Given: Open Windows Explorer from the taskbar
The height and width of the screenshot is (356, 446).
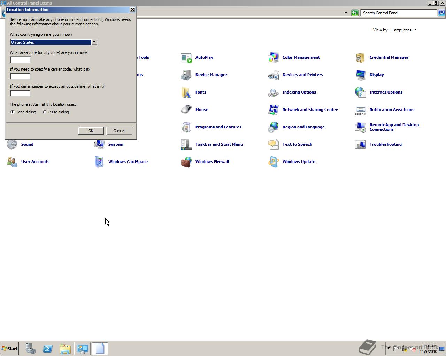Looking at the screenshot, I should tap(65, 349).
